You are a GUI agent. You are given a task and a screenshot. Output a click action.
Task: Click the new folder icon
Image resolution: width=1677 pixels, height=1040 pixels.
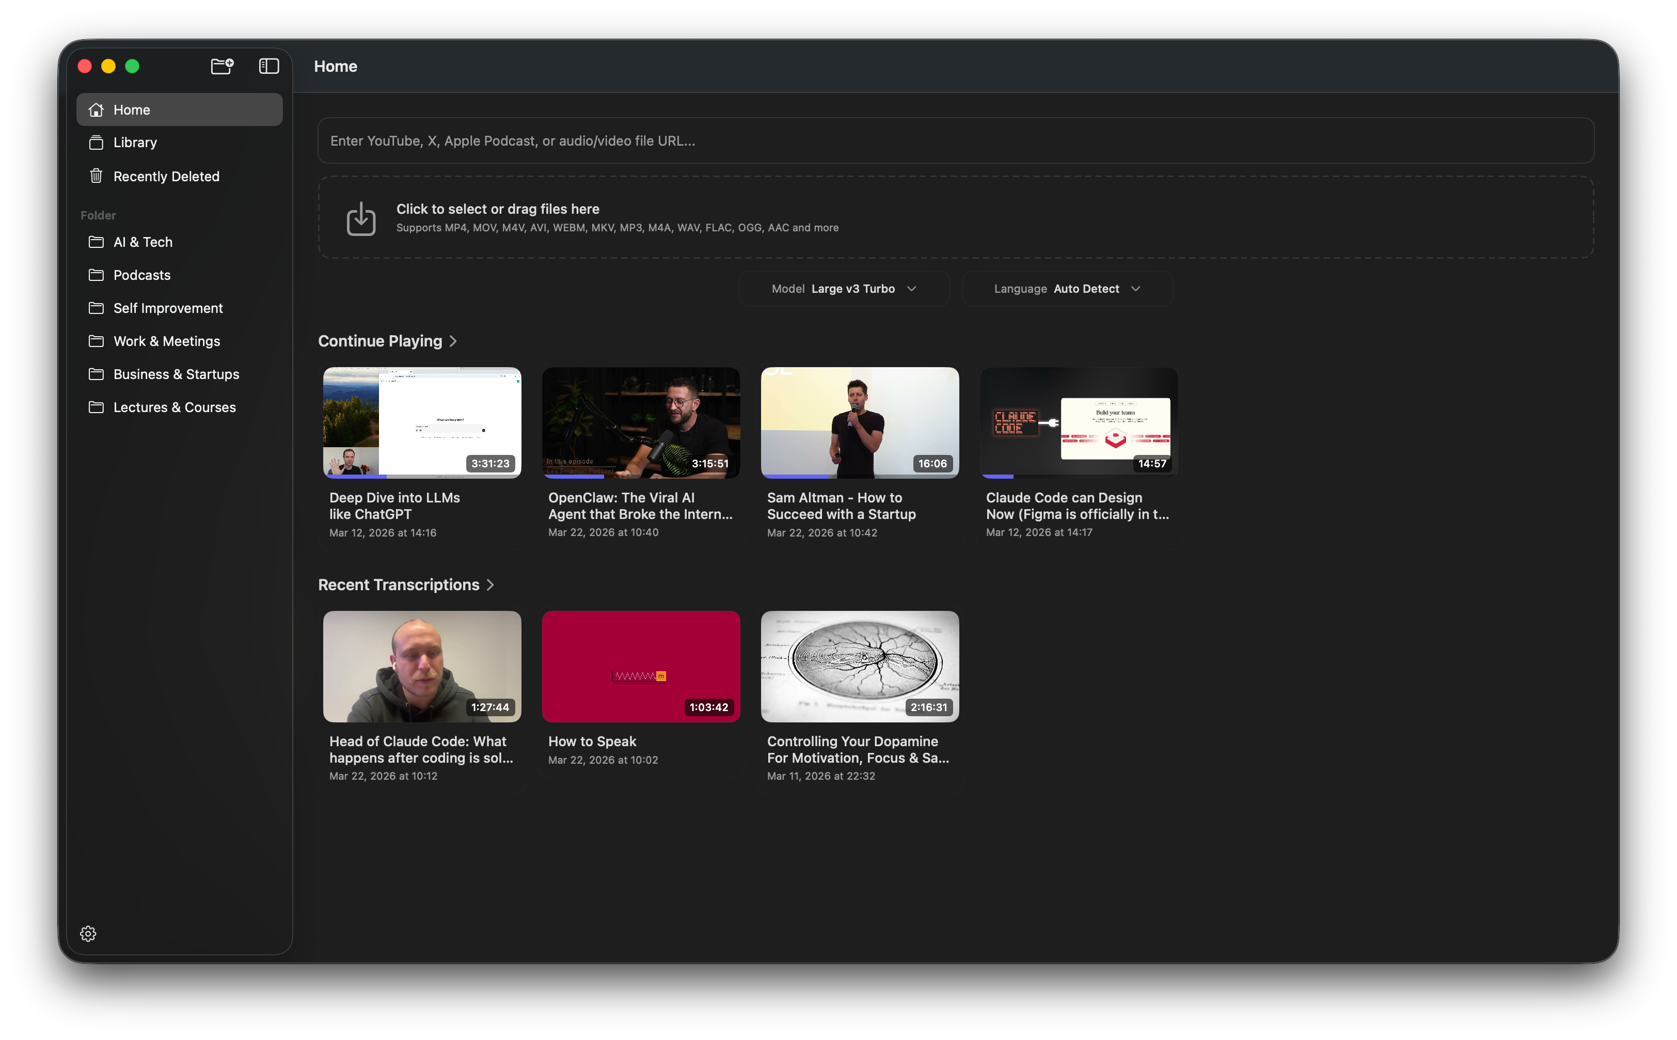pos(222,66)
